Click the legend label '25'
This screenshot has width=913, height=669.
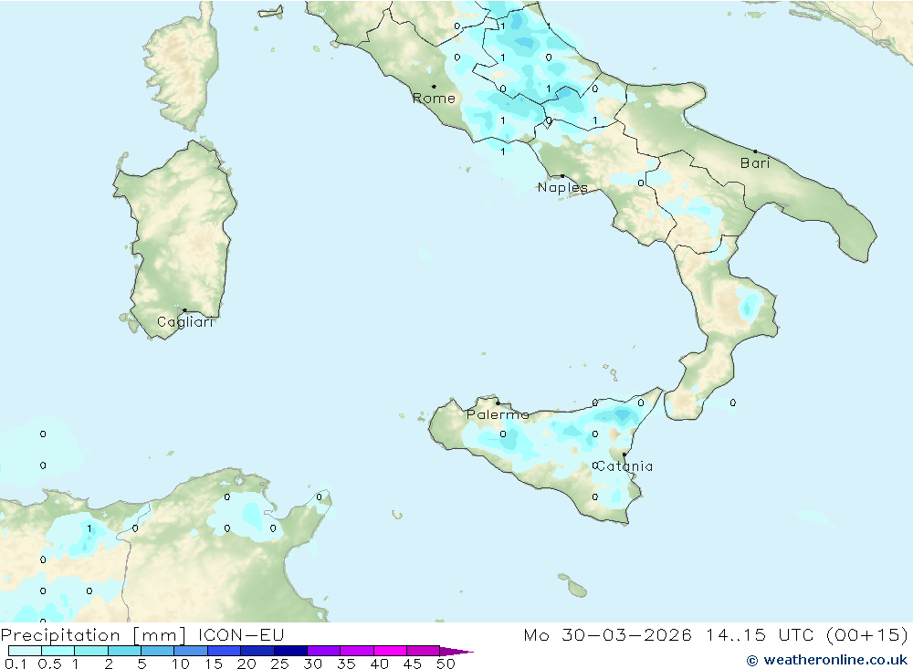pos(279,664)
